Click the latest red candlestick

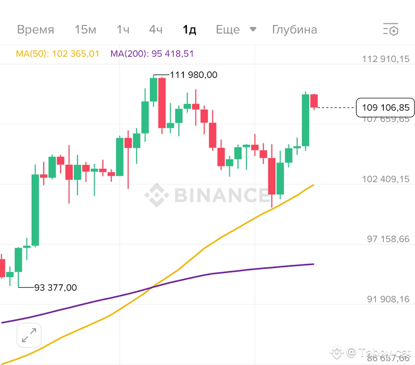point(314,101)
